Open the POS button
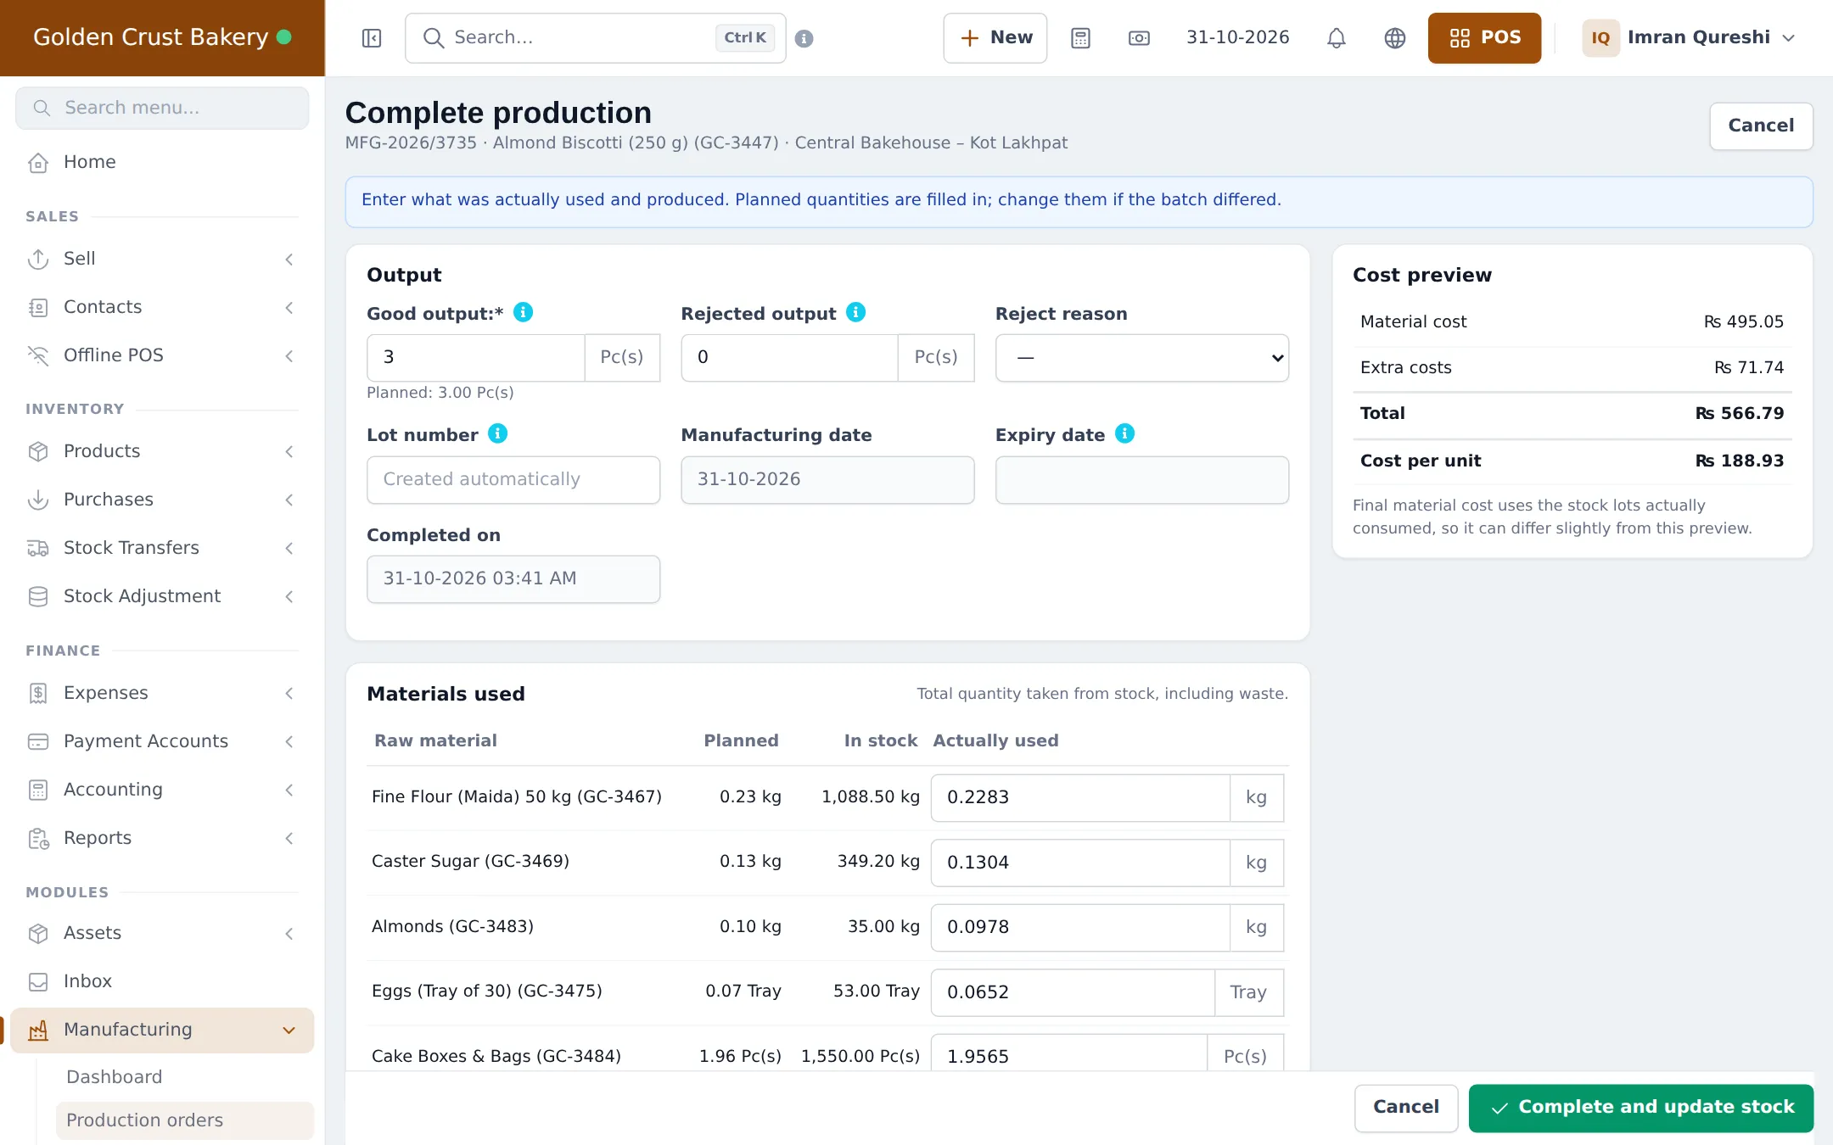The width and height of the screenshot is (1833, 1145). pos(1484,38)
